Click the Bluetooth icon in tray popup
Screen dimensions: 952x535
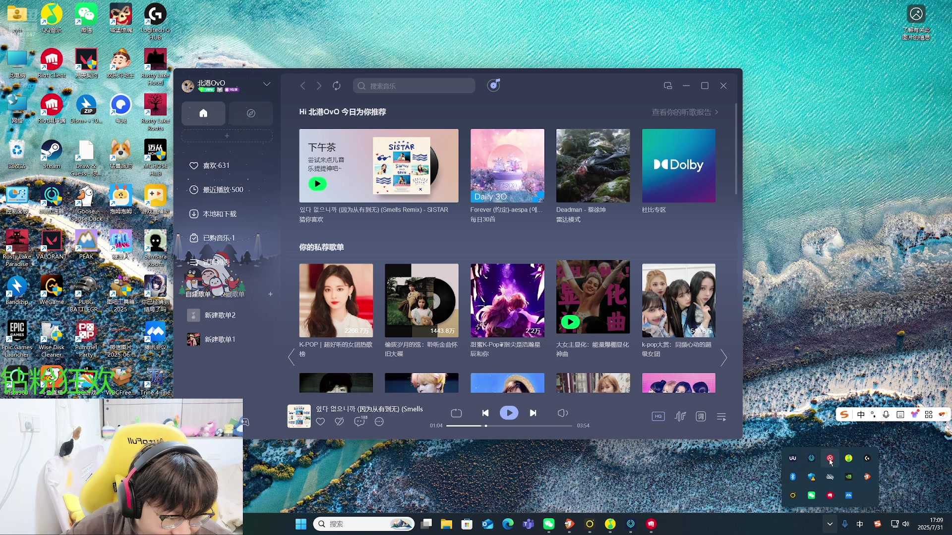793,477
